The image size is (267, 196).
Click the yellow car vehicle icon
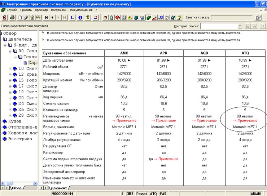[x=39, y=18]
